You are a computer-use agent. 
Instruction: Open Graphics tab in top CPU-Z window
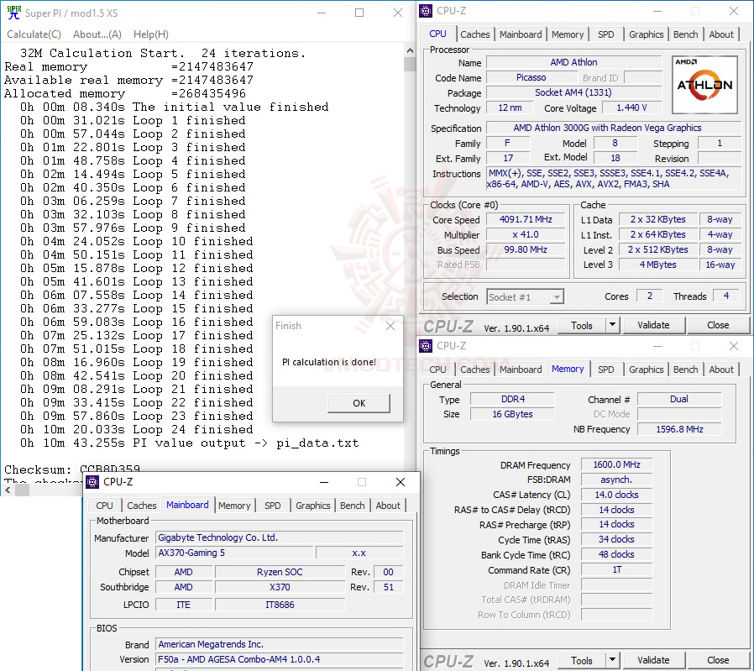(x=646, y=34)
